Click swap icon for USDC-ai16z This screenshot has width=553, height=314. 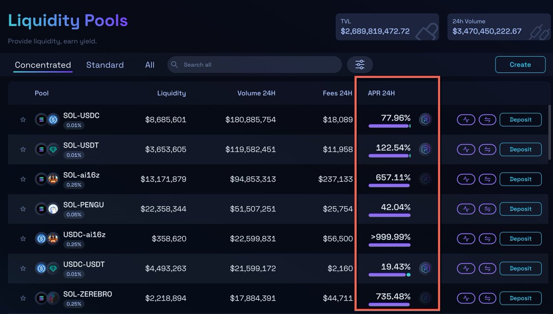[488, 238]
